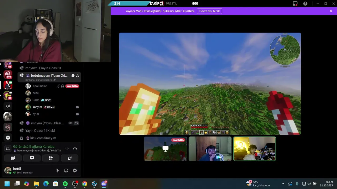The width and height of the screenshot is (337, 189).
Task: Deafen with headphones icon
Action: point(66,171)
